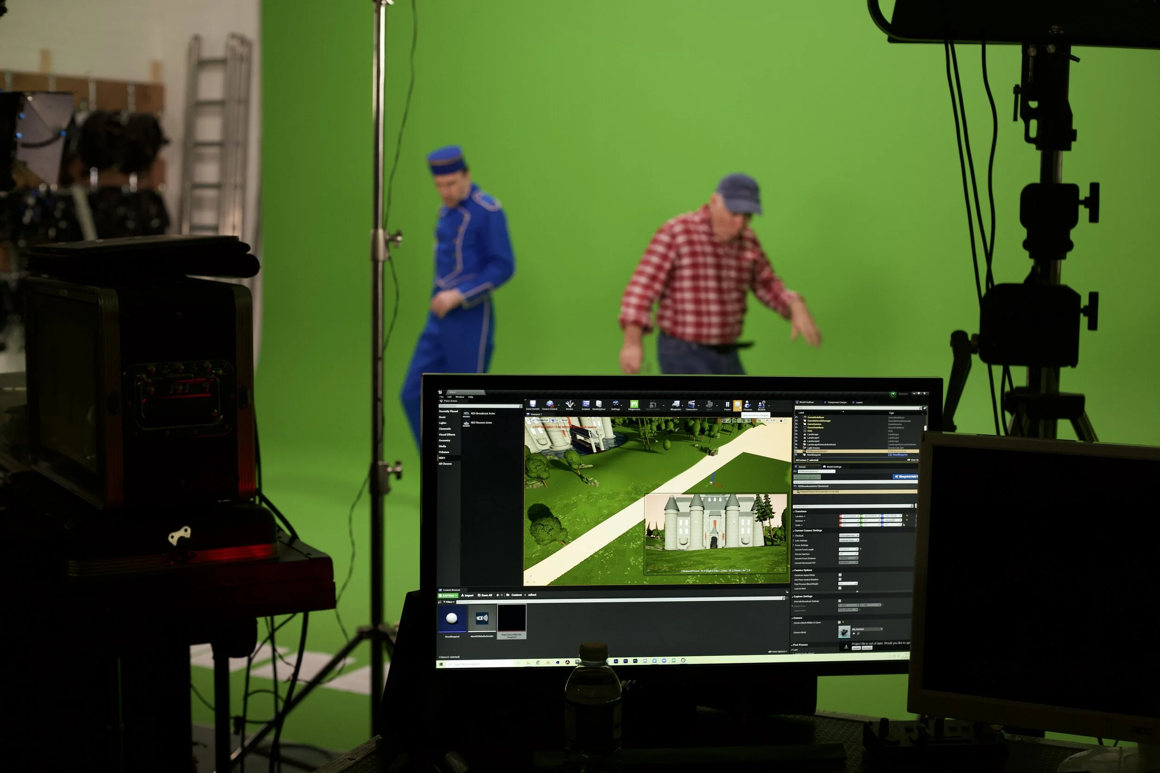1160x773 pixels.
Task: Select the NewNDIMediaSender asset thumbnail
Action: [x=482, y=618]
